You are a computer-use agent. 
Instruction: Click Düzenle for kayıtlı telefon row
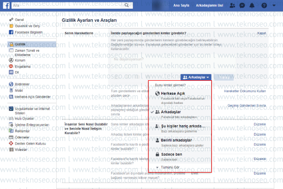coord(260,159)
